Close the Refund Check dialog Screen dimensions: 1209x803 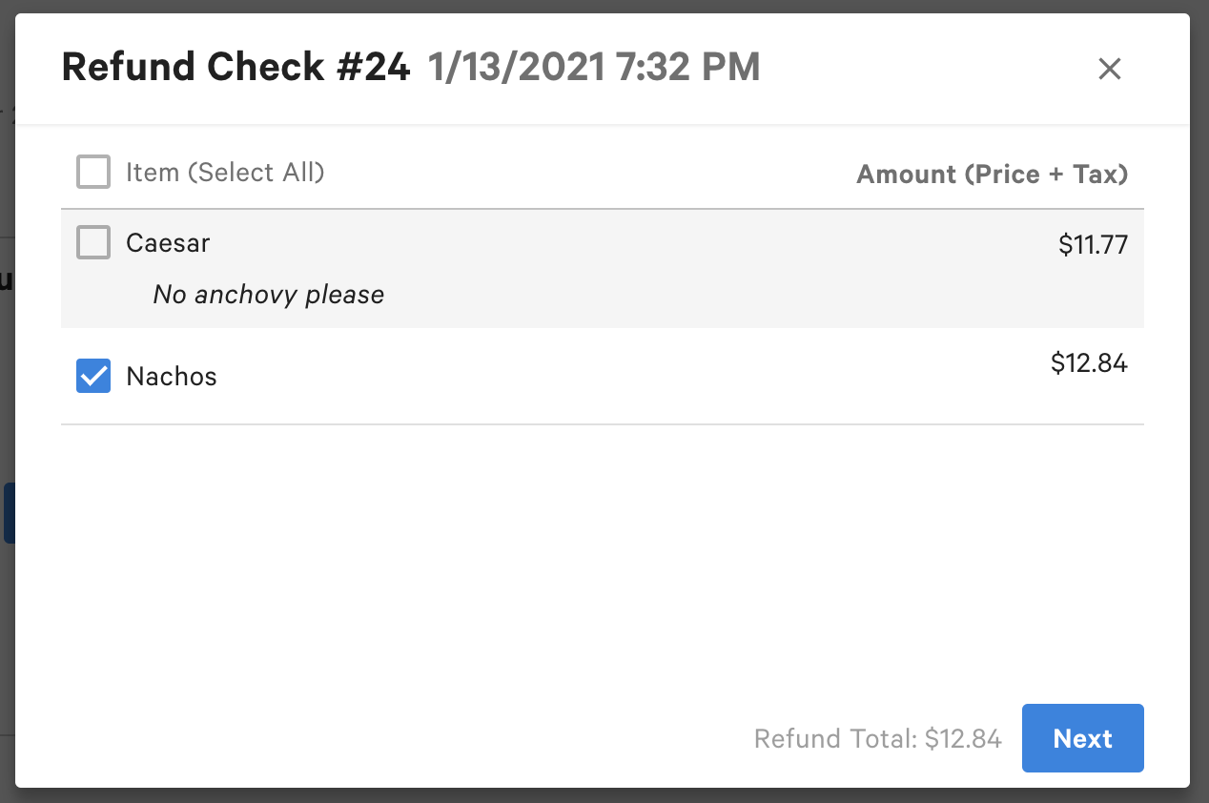1109,69
